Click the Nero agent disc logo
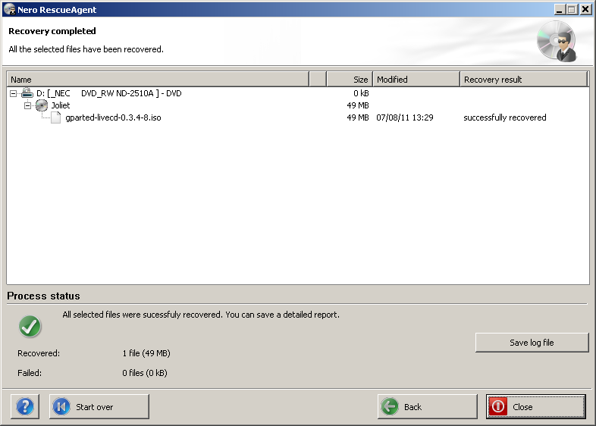 pyautogui.click(x=557, y=41)
